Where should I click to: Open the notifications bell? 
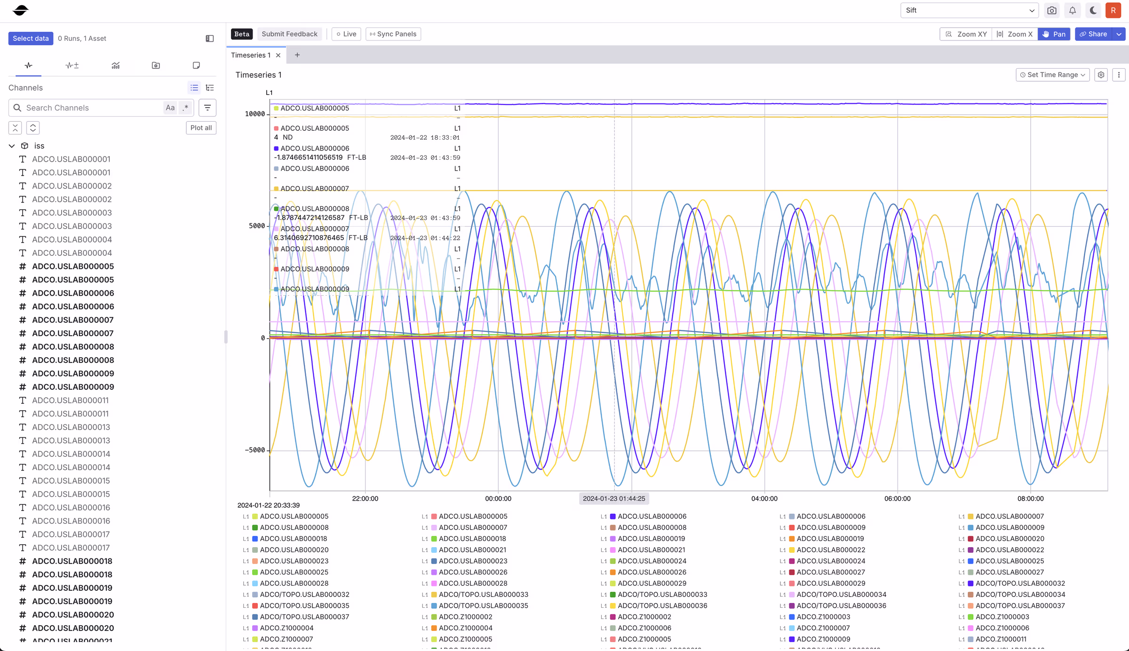(x=1073, y=10)
